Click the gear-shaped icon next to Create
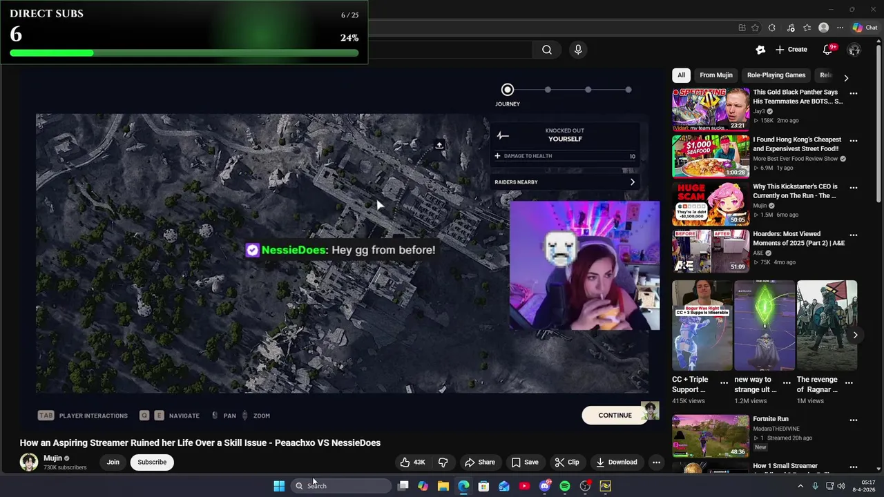Image resolution: width=884 pixels, height=497 pixels. [760, 50]
